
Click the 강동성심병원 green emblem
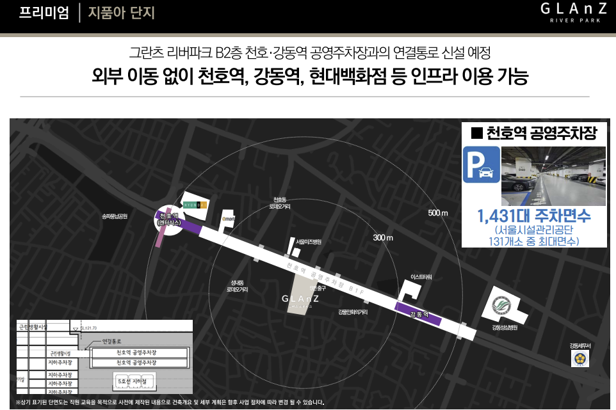point(501,306)
